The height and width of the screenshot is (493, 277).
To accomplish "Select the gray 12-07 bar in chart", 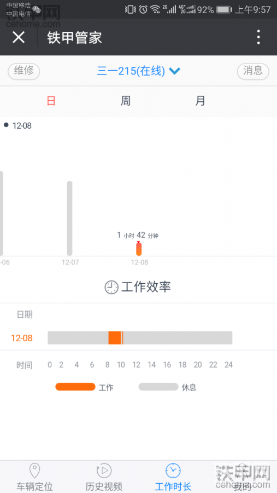I will click(x=69, y=218).
